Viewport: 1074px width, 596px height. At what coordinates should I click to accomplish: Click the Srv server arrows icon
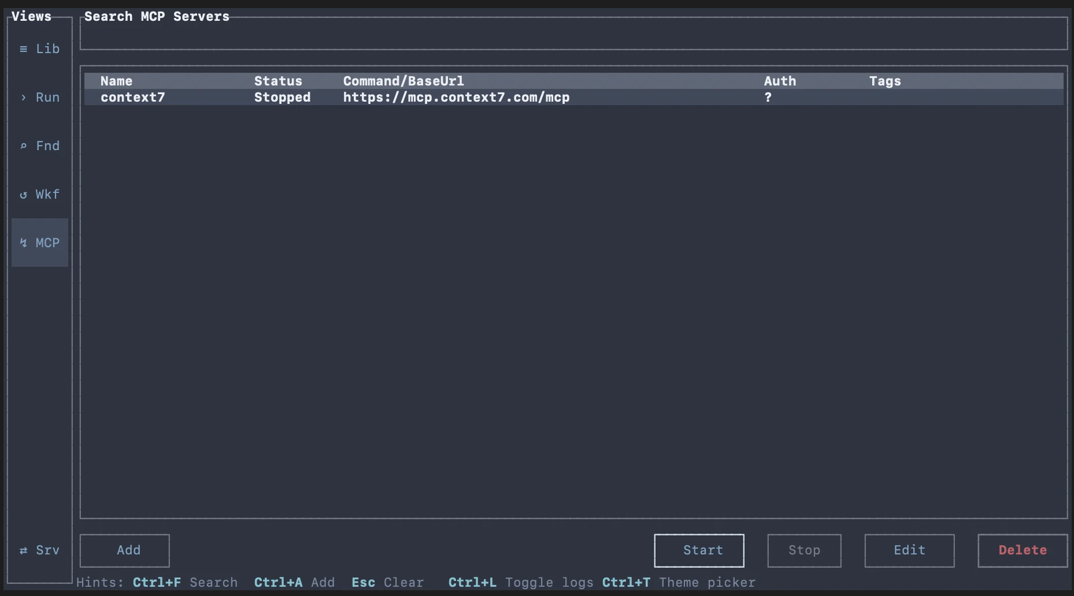pos(24,550)
